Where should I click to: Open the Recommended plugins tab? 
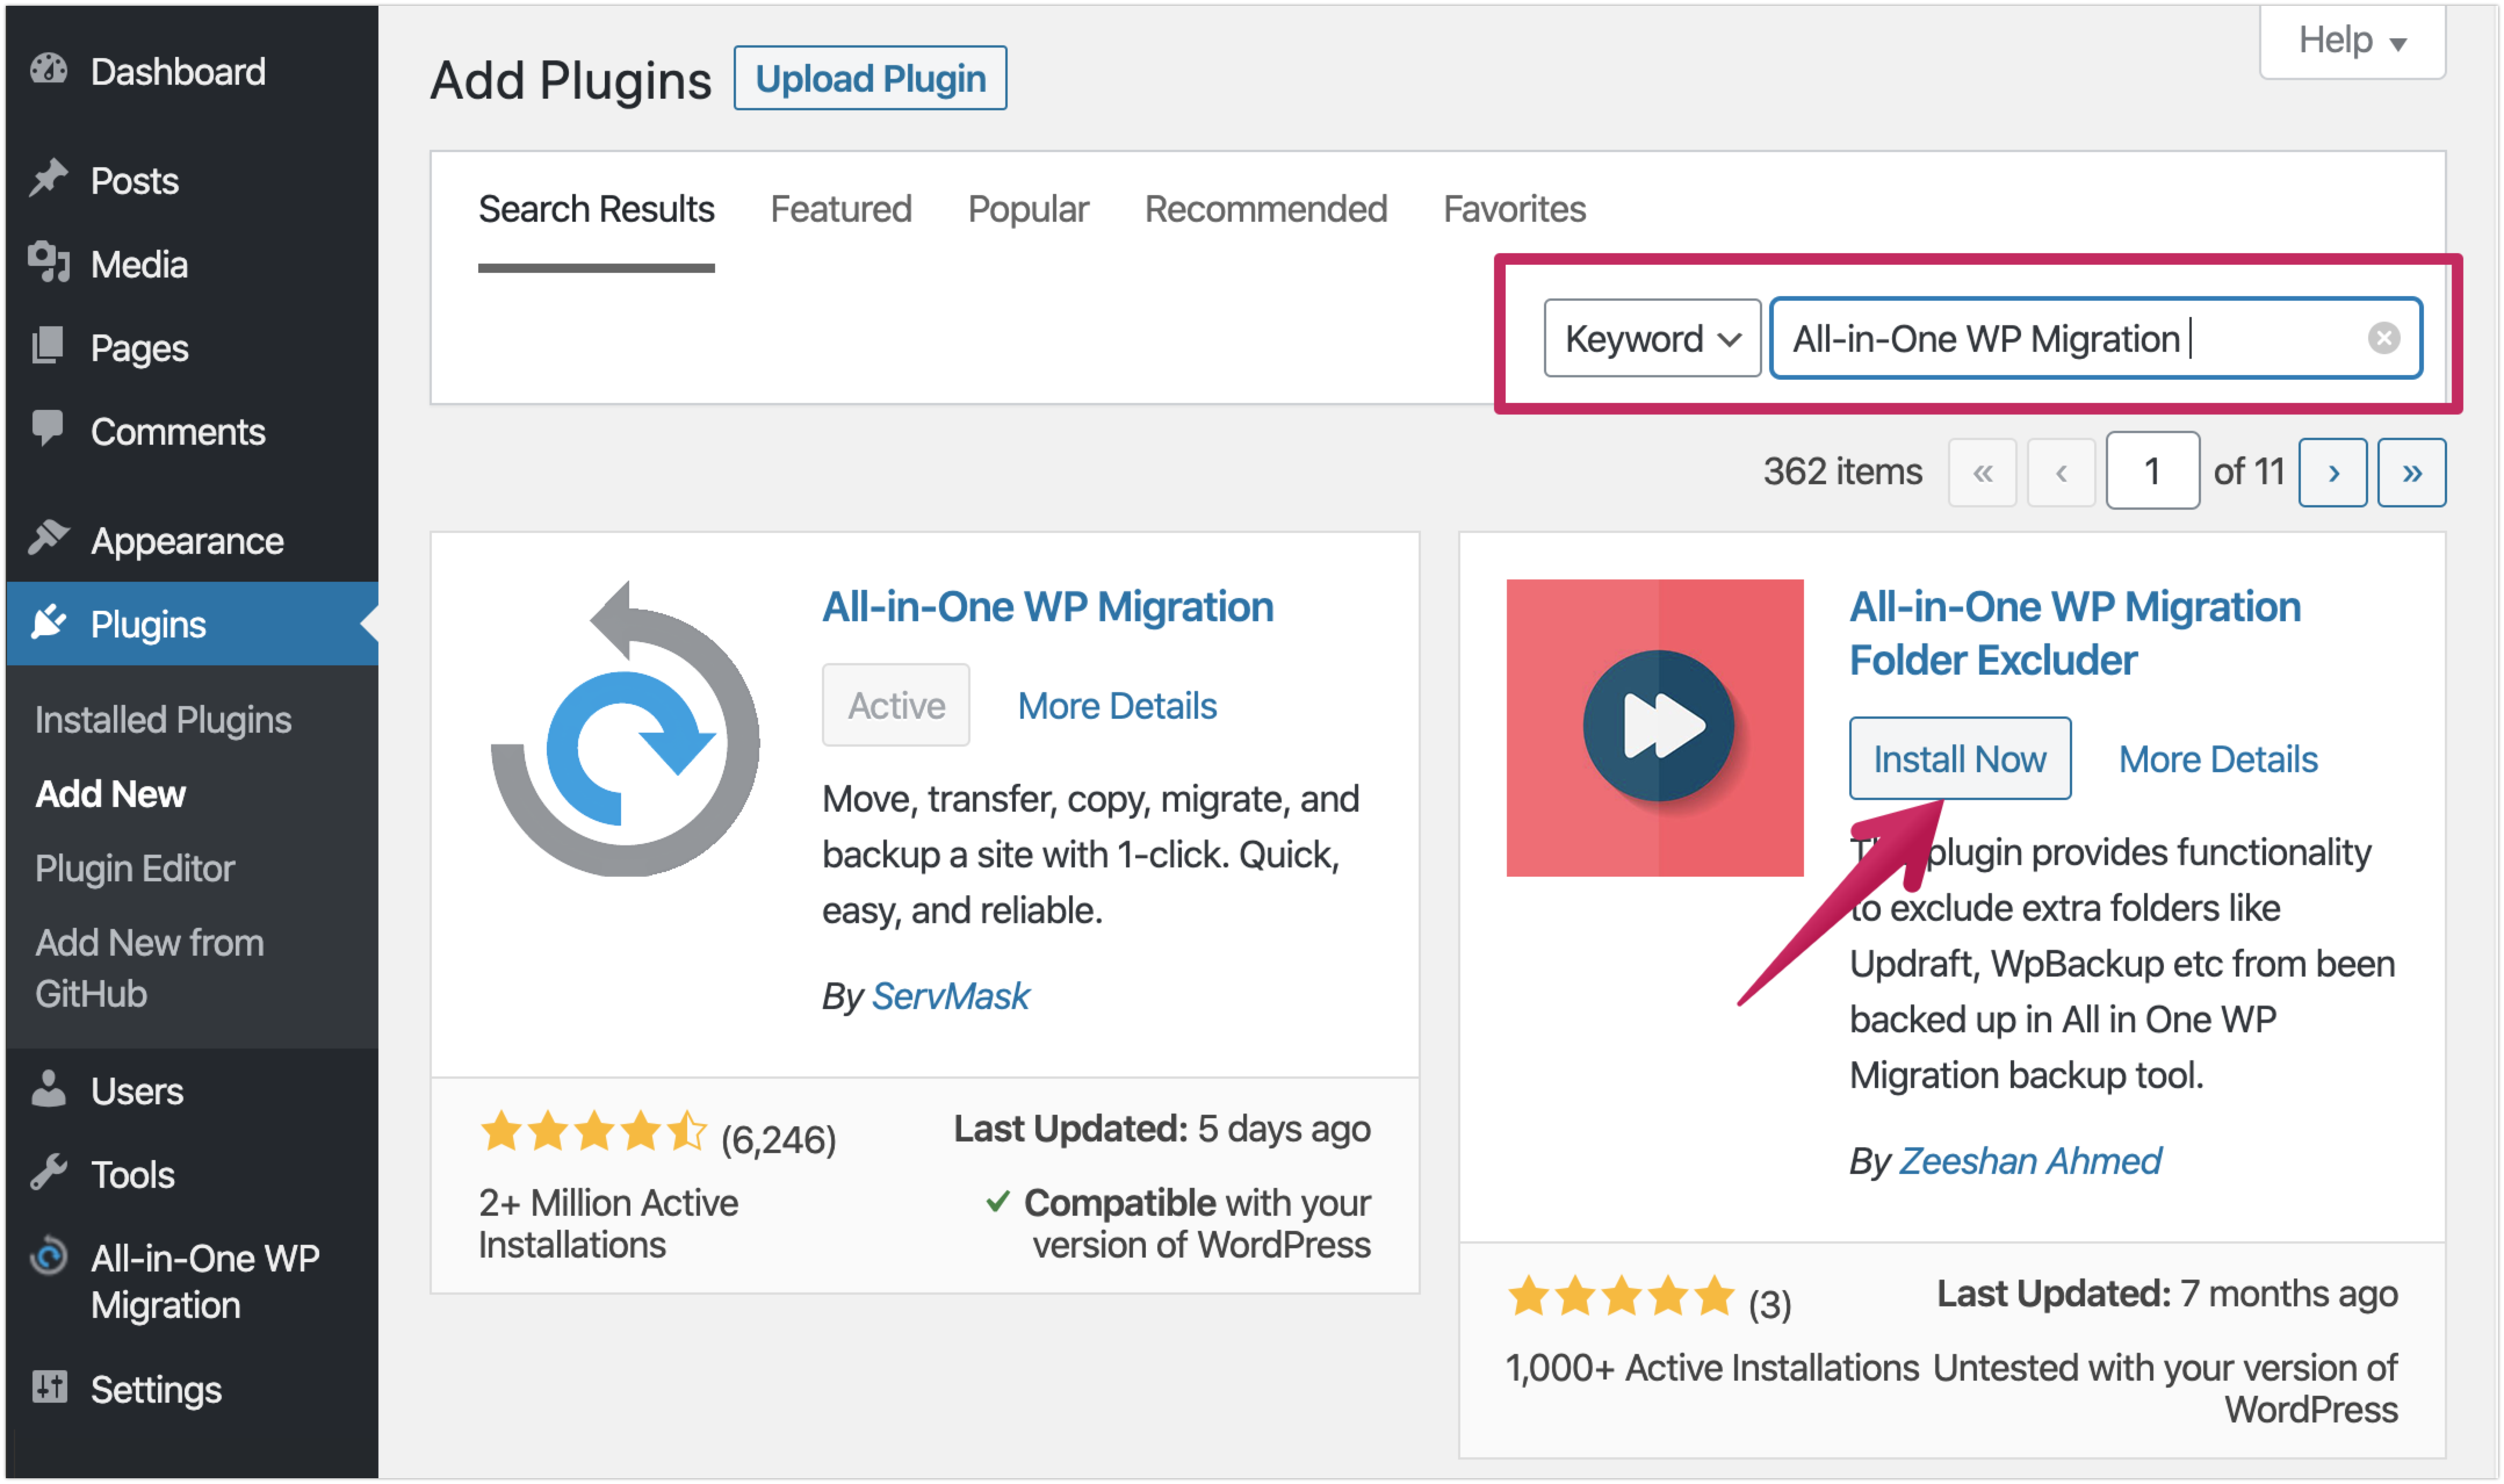point(1267,209)
